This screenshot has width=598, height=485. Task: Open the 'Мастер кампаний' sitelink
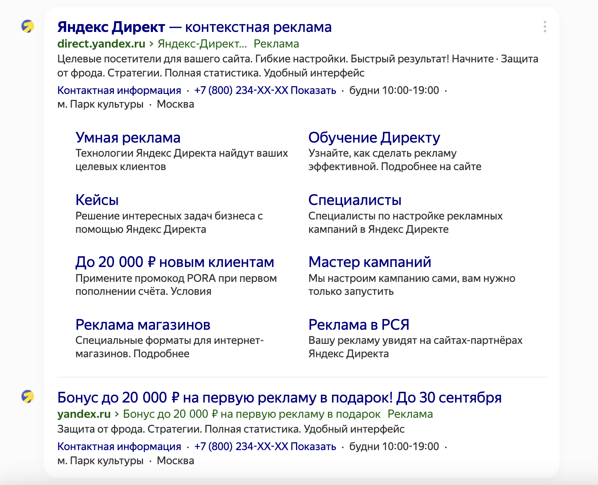370,262
